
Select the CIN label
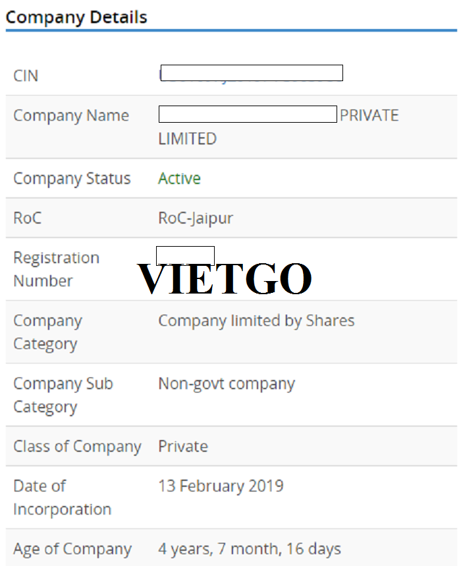click(x=26, y=76)
